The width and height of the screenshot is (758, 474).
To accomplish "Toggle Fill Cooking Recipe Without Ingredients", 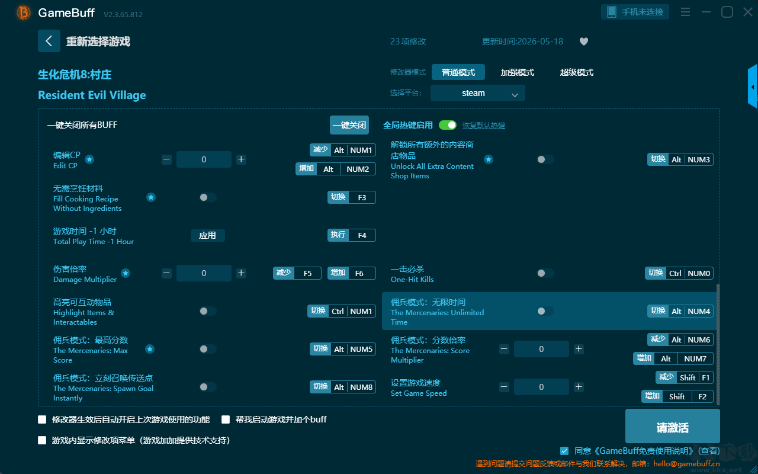I will (x=208, y=197).
